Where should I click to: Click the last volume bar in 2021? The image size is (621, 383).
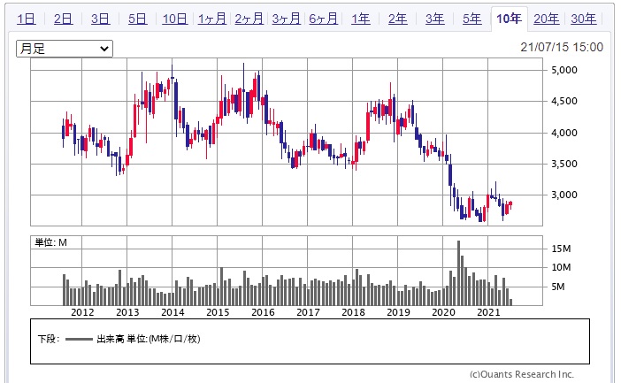511,303
